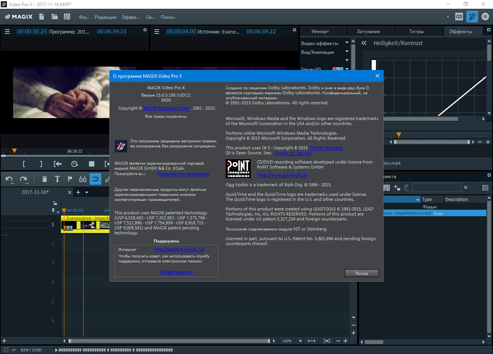
Task: Select the 2017-11-16* timeline tab
Action: 35,192
